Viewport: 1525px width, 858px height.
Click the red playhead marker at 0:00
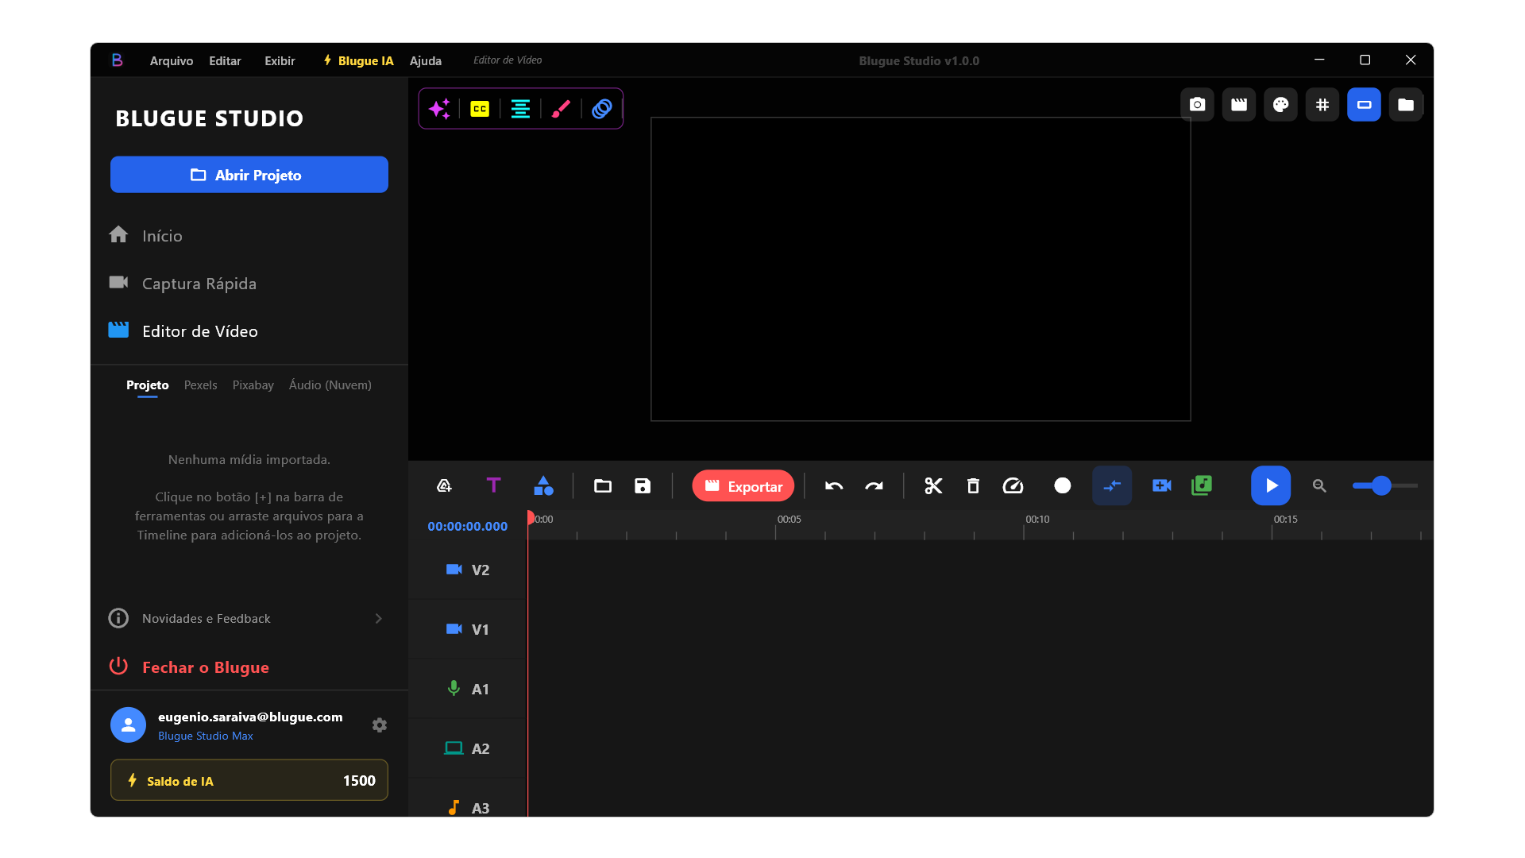point(531,517)
